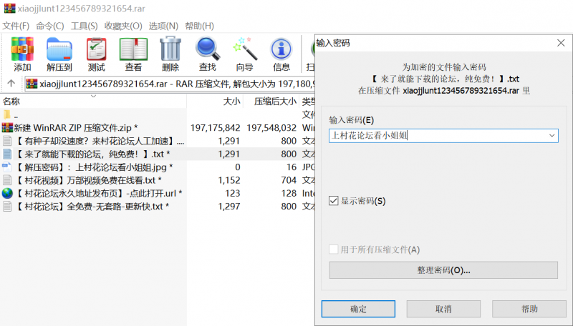
Task: Select the file 【村花视频】万部视频免费在线看.txt
Action: click(x=87, y=180)
